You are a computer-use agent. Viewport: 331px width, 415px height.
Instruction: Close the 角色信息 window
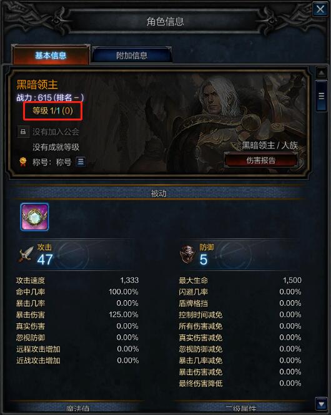(x=320, y=9)
